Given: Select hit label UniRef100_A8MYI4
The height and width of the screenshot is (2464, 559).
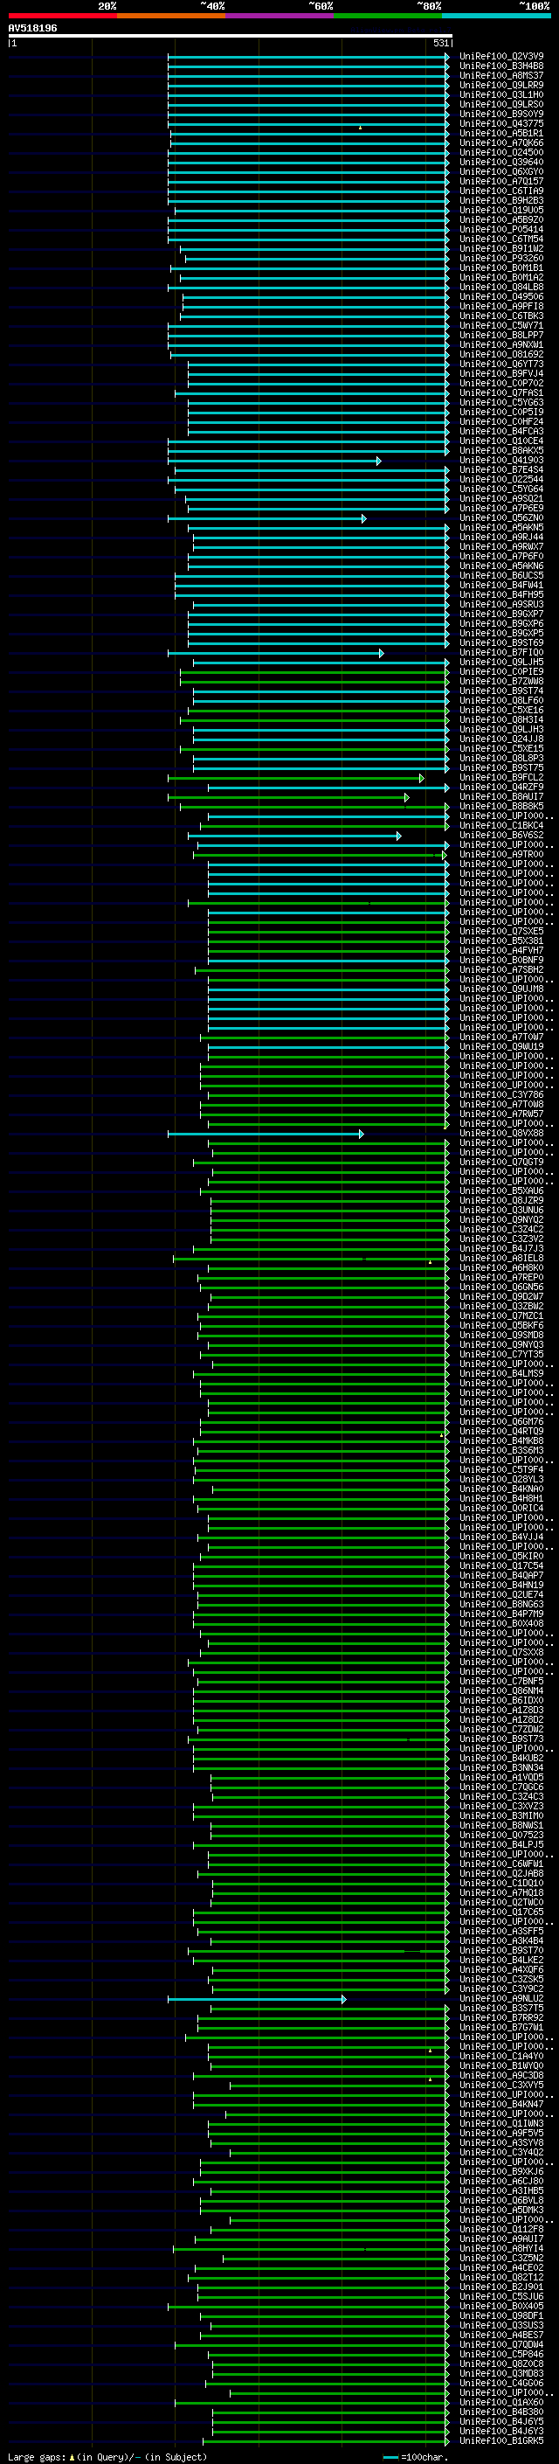Looking at the screenshot, I should coord(501,2250).
